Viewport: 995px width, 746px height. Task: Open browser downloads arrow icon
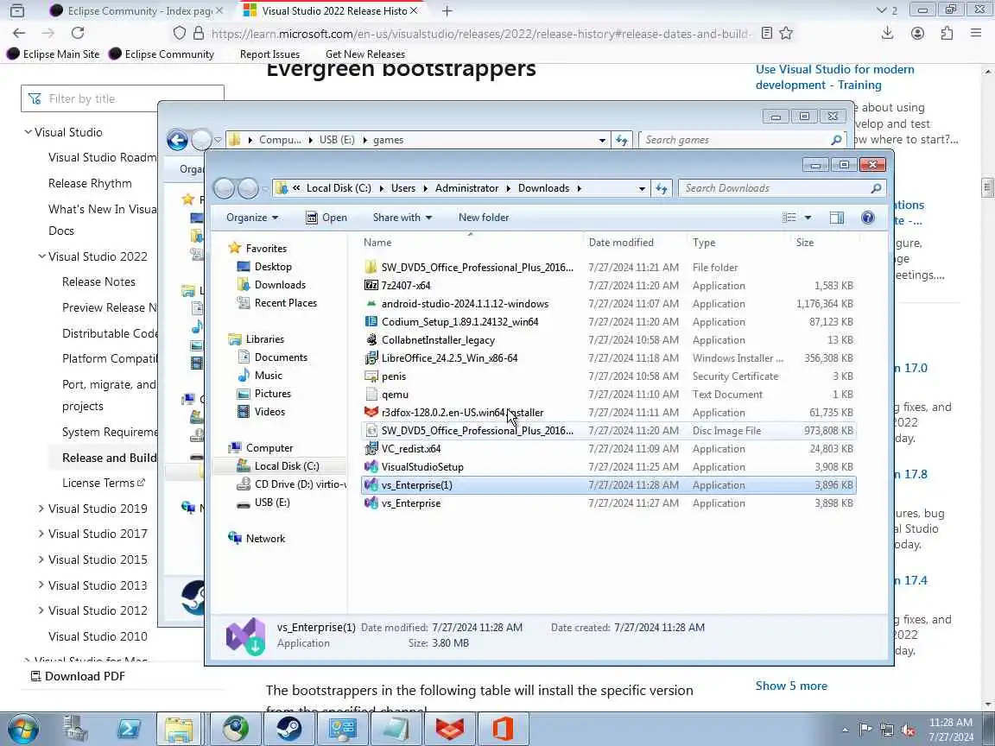tap(887, 33)
